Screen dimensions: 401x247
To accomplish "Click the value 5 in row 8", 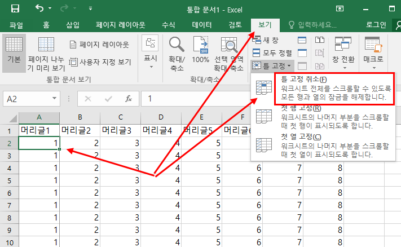I will pos(218,218).
